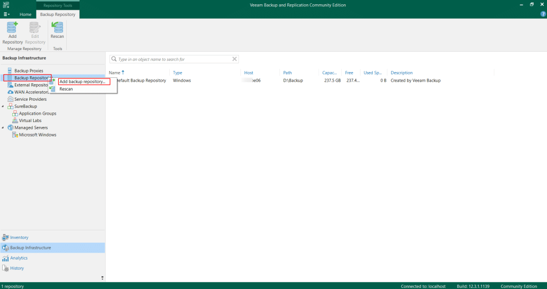Click the Windows type cell
The image size is (547, 289).
pos(182,81)
